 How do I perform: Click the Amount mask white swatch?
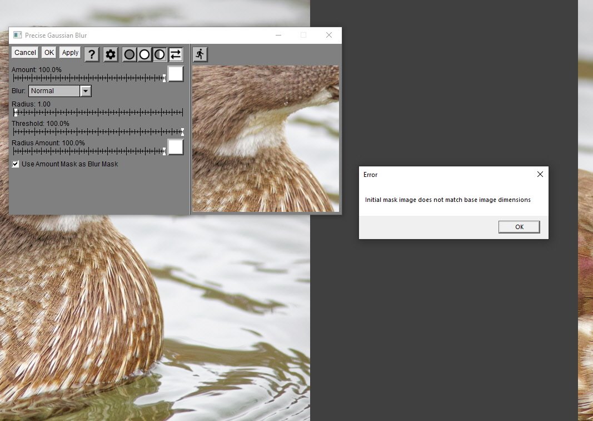[176, 74]
